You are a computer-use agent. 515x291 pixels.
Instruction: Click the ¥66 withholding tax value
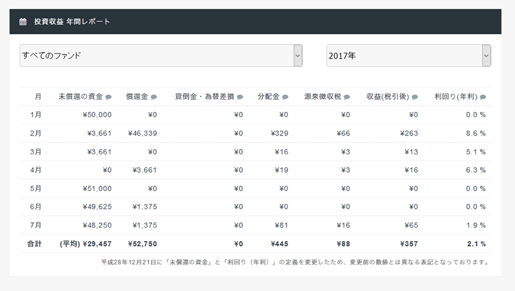click(x=343, y=133)
